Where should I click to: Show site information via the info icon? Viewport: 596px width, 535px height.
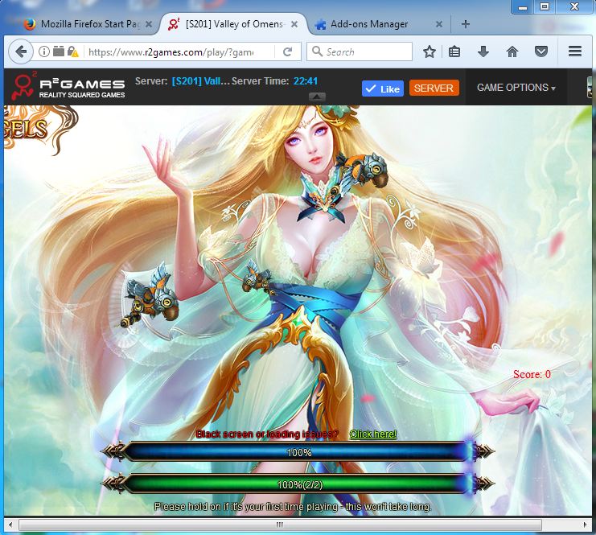point(44,52)
